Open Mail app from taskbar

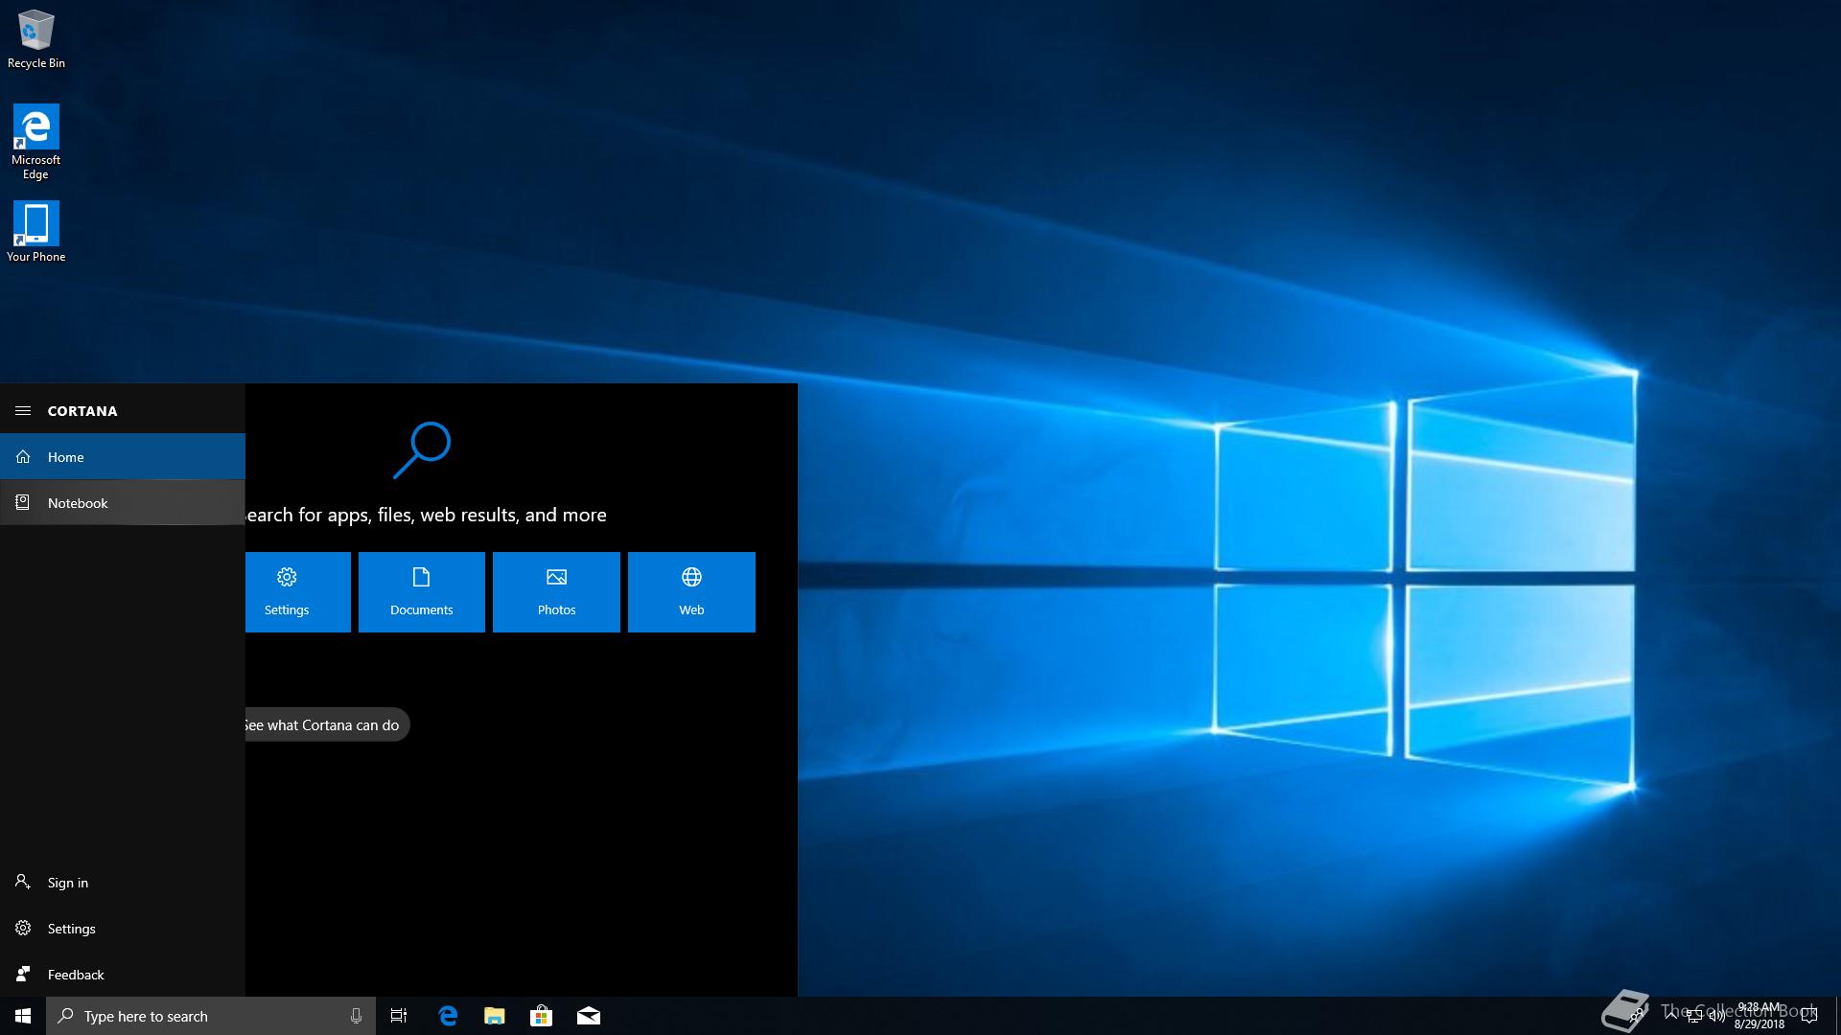[x=589, y=1016]
